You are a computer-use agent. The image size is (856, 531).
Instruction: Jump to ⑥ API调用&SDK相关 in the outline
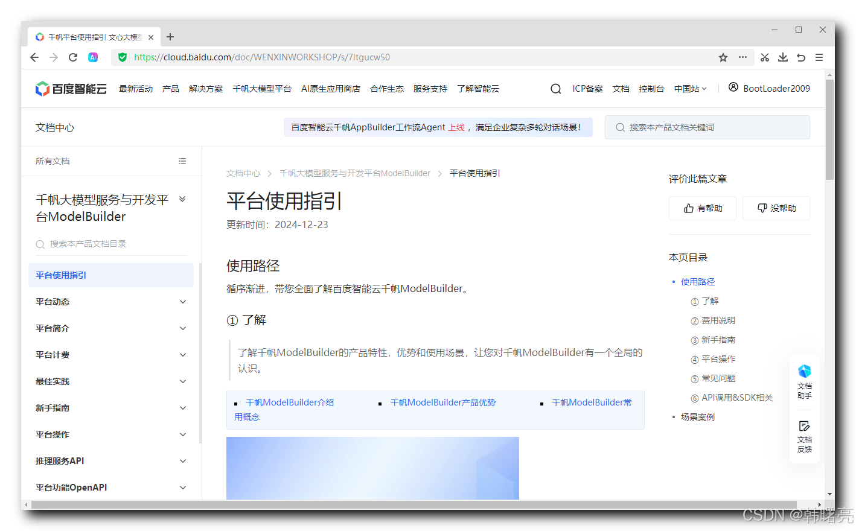pyautogui.click(x=732, y=398)
